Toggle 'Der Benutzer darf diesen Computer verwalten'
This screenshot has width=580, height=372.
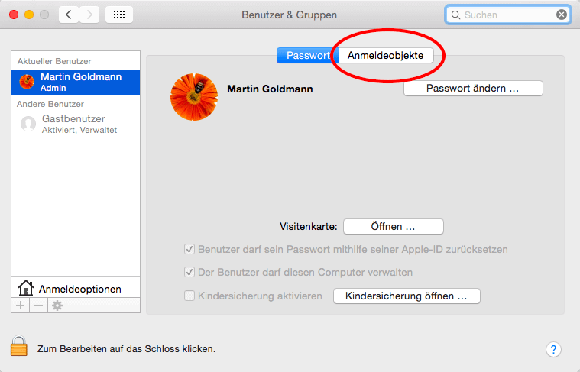pyautogui.click(x=190, y=272)
